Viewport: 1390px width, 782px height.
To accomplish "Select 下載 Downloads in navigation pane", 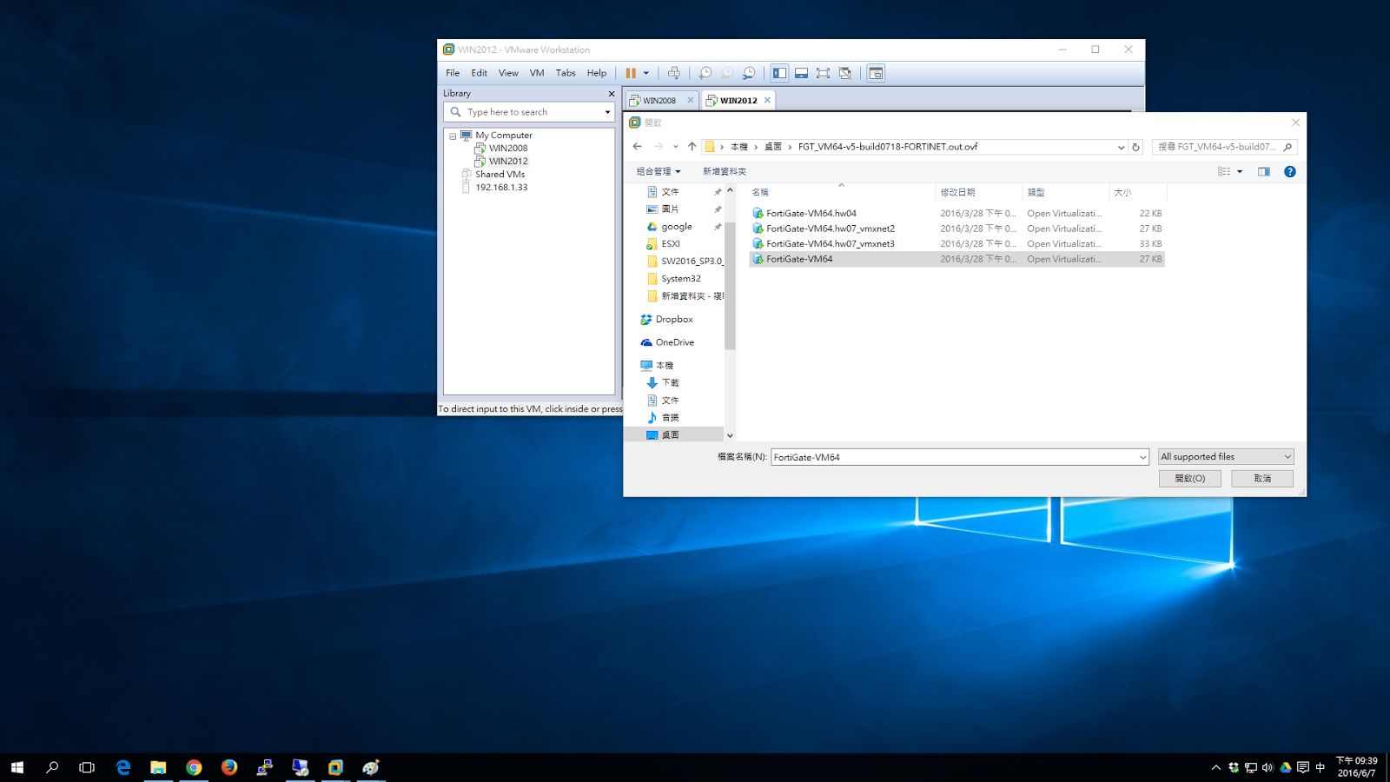I will (670, 383).
